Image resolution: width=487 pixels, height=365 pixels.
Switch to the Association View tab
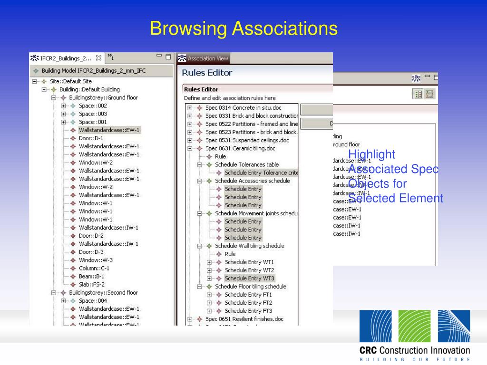pos(204,58)
